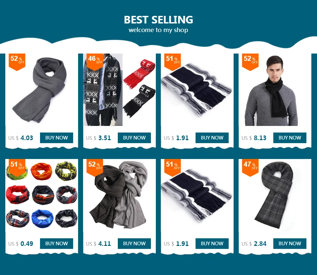Viewport: 317px width, 275px height.
Task: Click BUY NOW for the $0.49 bandanas
Action: click(x=56, y=244)
